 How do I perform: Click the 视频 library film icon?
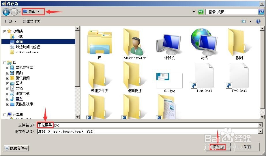(12, 73)
